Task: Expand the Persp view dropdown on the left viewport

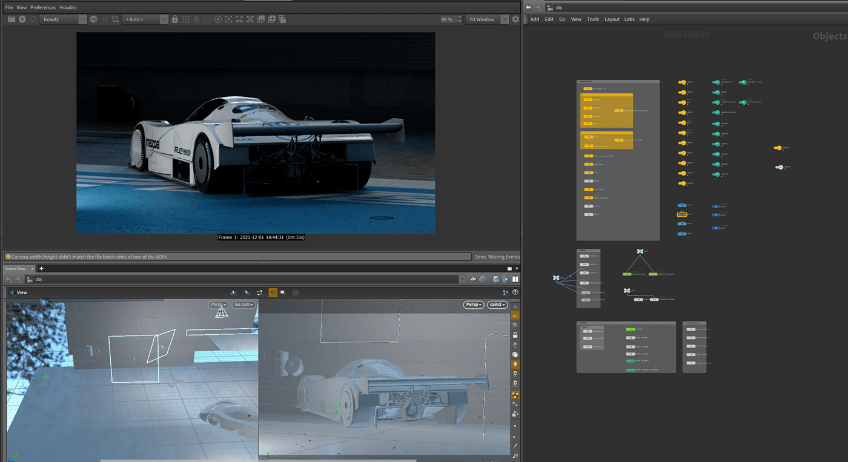Action: pos(218,305)
